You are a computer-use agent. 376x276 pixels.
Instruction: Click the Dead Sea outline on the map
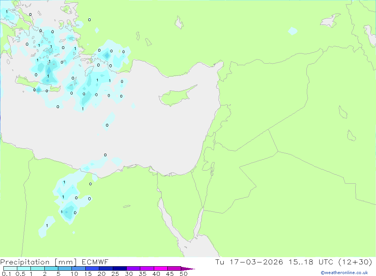click(x=212, y=169)
